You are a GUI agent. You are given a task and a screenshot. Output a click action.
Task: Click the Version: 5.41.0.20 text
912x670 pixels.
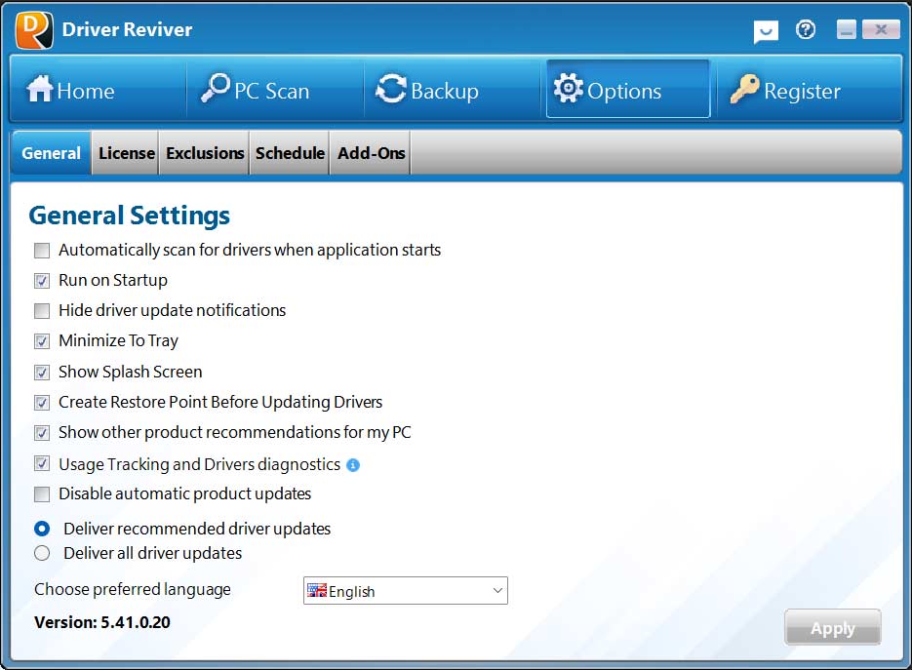pos(102,622)
